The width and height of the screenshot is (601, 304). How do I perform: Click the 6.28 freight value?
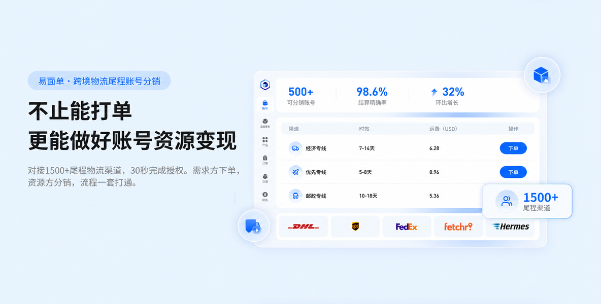(435, 148)
